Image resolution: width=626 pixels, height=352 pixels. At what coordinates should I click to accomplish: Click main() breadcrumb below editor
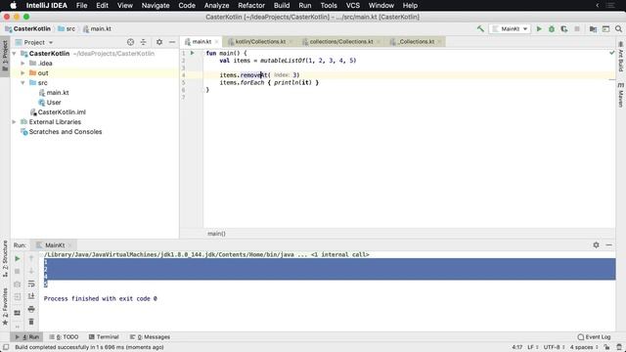216,234
